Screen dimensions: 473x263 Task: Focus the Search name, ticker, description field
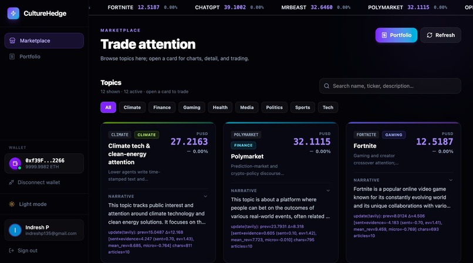pos(390,86)
